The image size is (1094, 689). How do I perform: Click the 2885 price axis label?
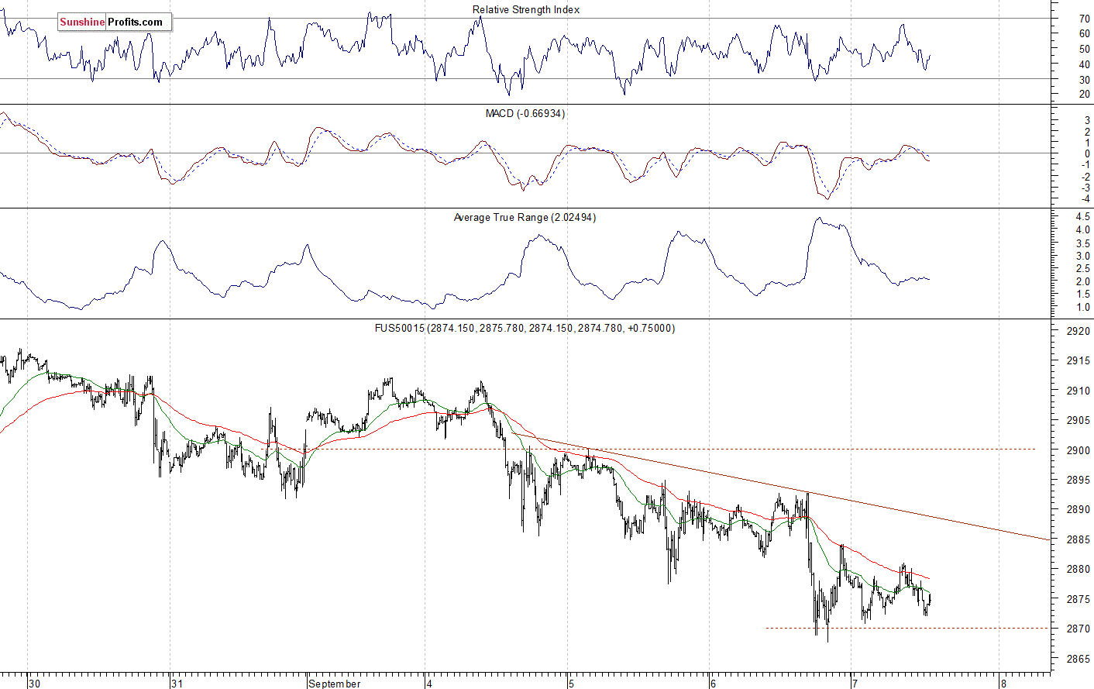1079,539
